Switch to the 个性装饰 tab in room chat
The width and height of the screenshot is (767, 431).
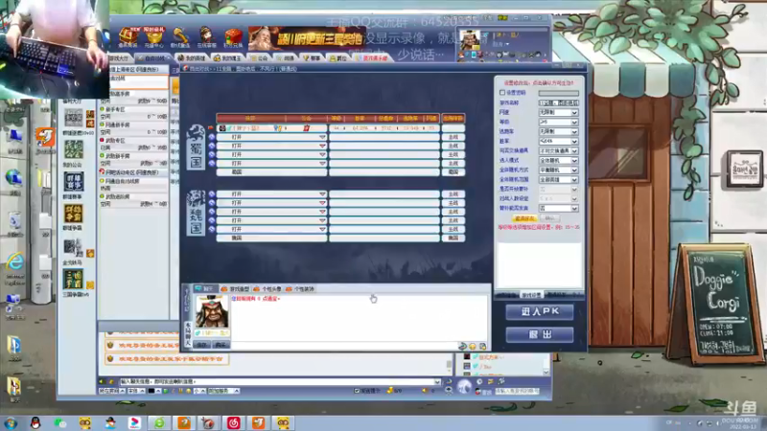point(300,289)
